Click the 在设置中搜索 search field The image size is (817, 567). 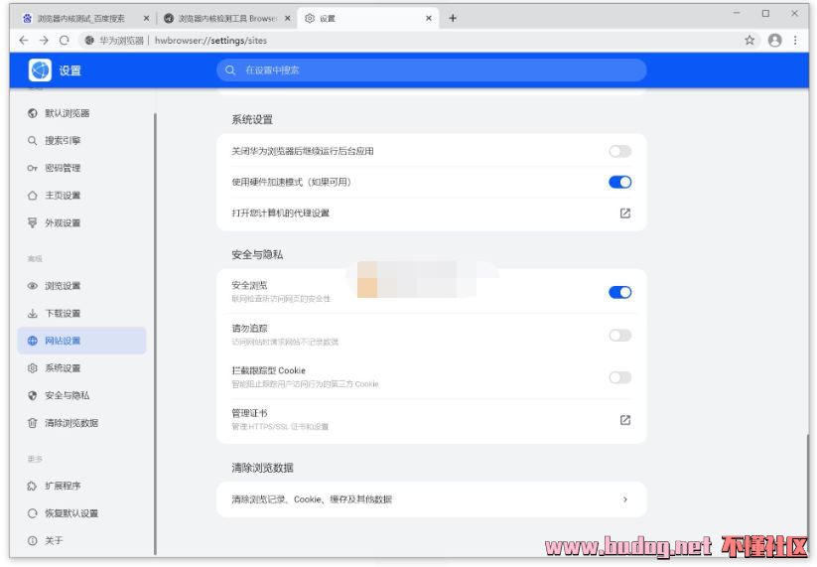[x=432, y=70]
